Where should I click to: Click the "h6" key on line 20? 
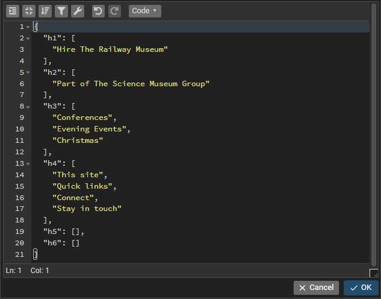click(52, 243)
